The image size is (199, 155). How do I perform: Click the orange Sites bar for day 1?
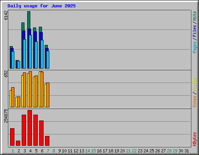point(13,97)
